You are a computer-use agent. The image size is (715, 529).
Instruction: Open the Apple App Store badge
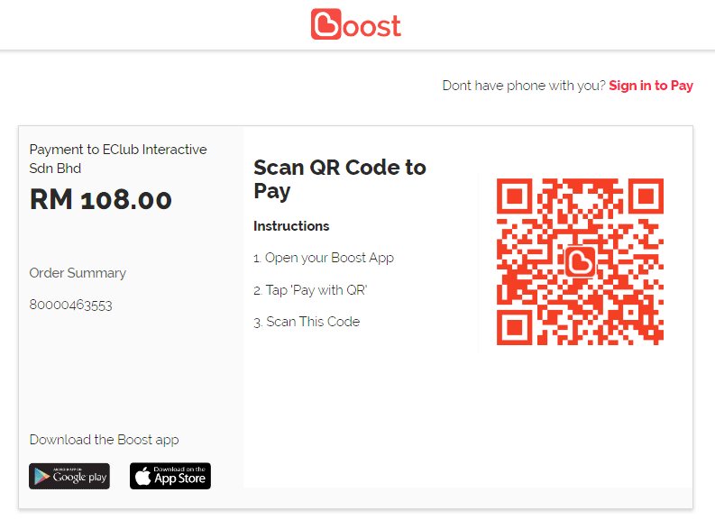(170, 476)
